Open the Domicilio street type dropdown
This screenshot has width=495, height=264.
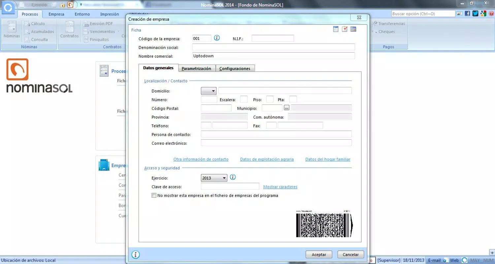click(x=209, y=90)
